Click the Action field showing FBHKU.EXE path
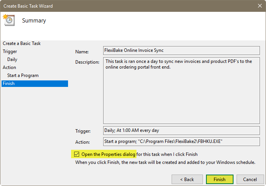The image size is (266, 186). 182,141
